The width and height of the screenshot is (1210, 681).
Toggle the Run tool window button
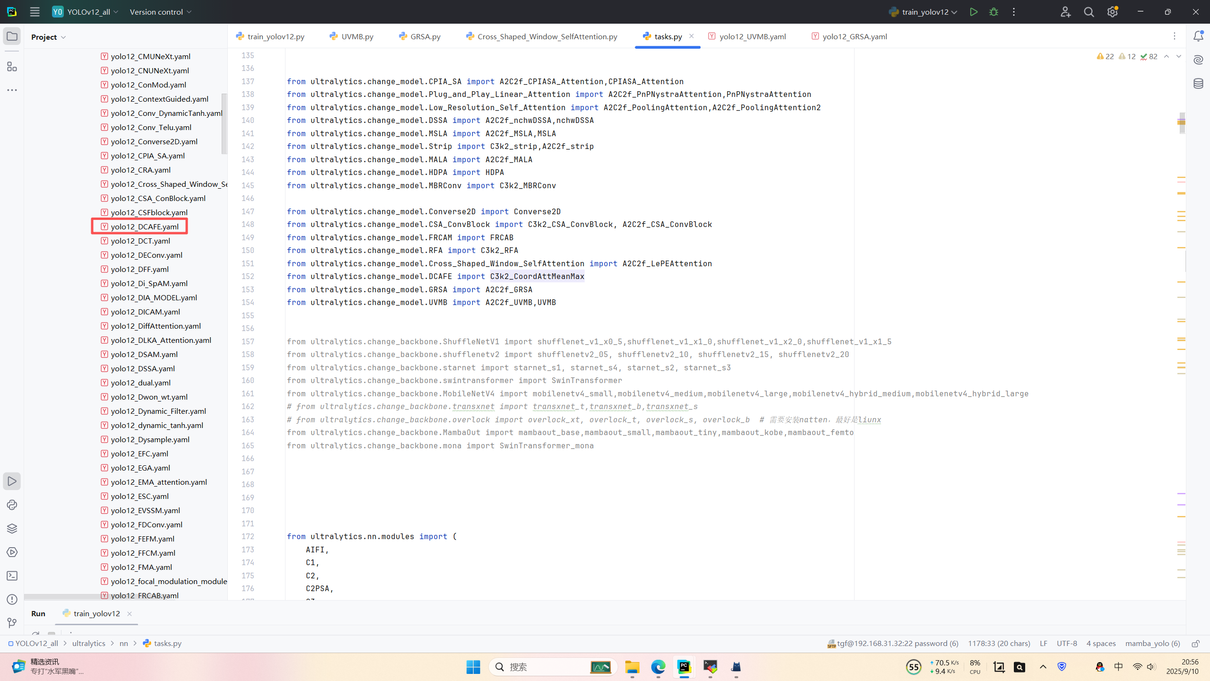[12, 481]
